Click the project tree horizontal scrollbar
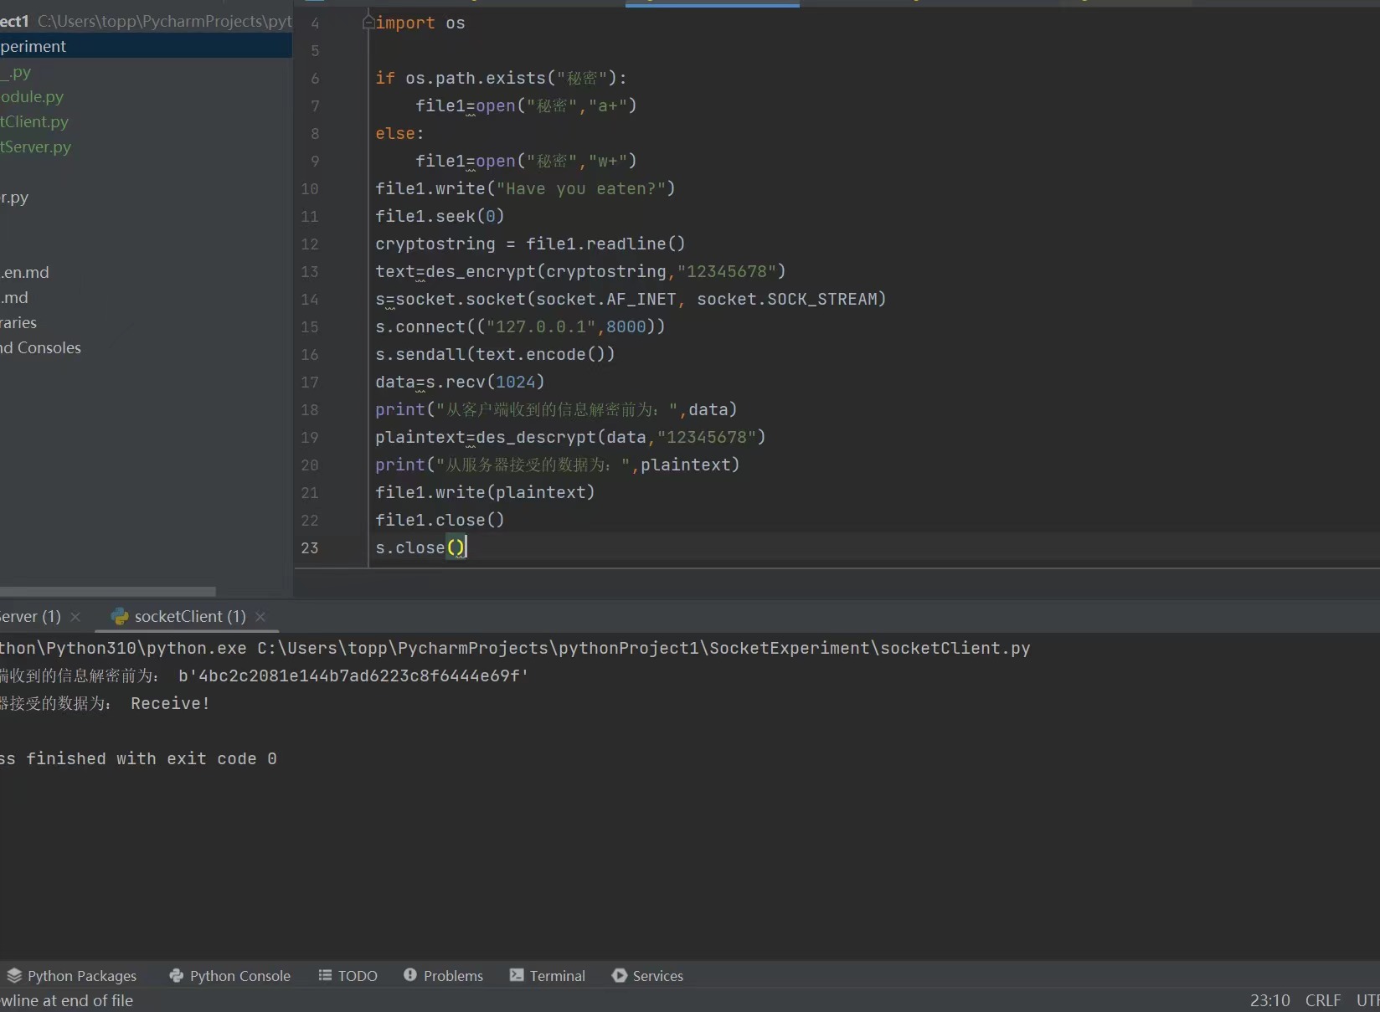This screenshot has width=1380, height=1012. pos(107,591)
